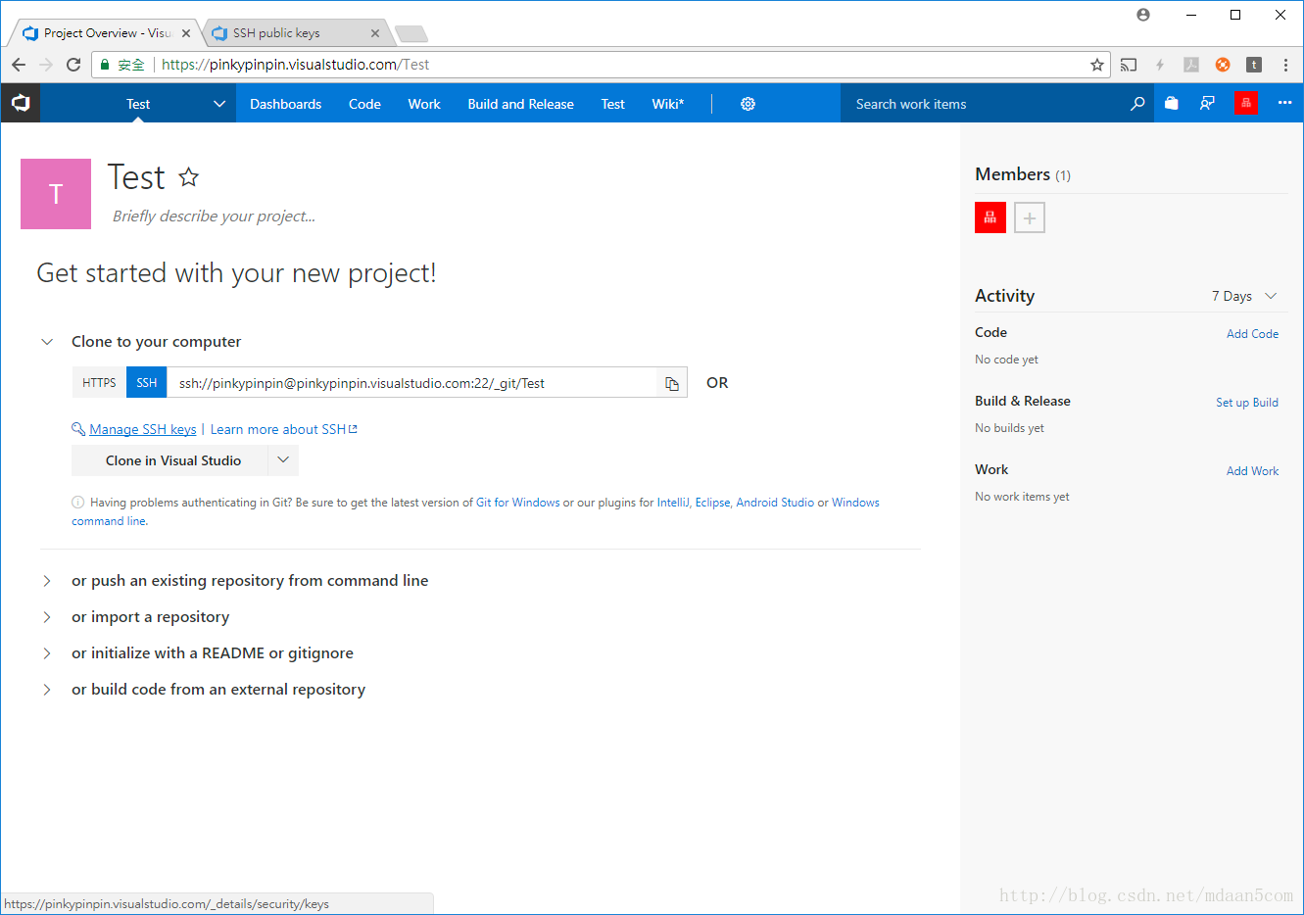This screenshot has width=1304, height=915.
Task: Open the settings gear in the navigation bar
Action: tap(748, 104)
